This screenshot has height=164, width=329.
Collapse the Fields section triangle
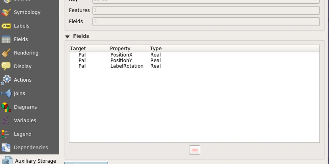pyautogui.click(x=67, y=37)
